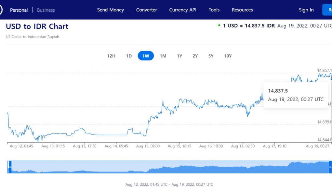Select the 1D chart range
The width and height of the screenshot is (332, 188).
coord(129,56)
